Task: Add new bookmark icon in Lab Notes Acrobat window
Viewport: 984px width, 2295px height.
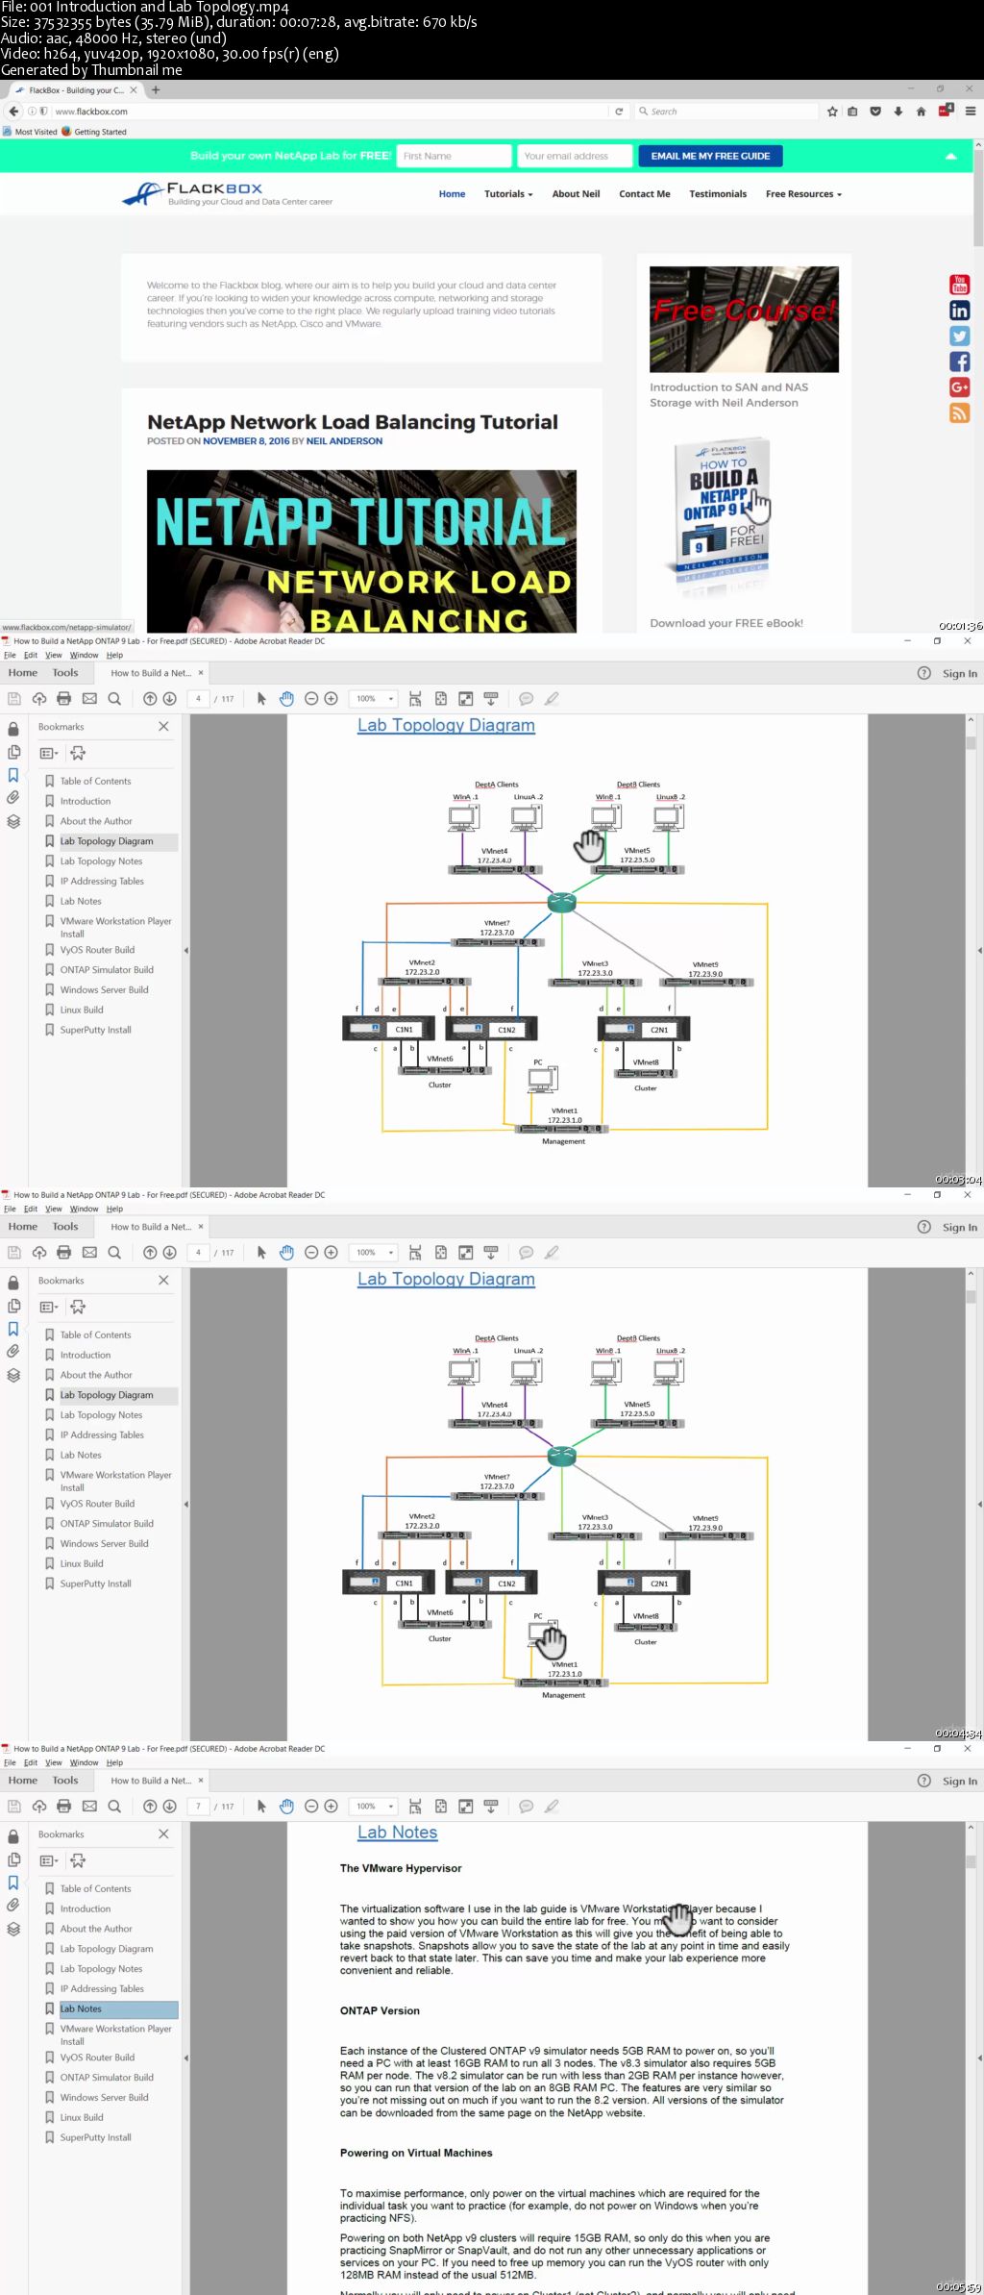Action: coord(78,1861)
